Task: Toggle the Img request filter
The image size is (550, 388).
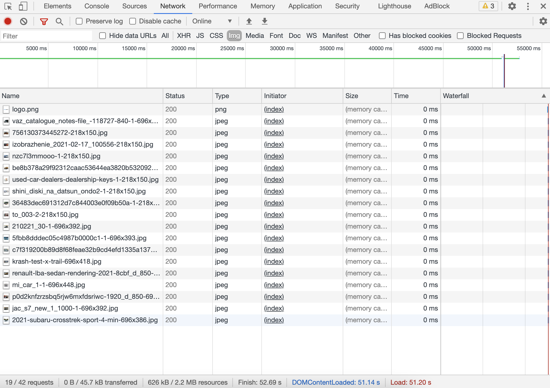Action: coord(234,36)
